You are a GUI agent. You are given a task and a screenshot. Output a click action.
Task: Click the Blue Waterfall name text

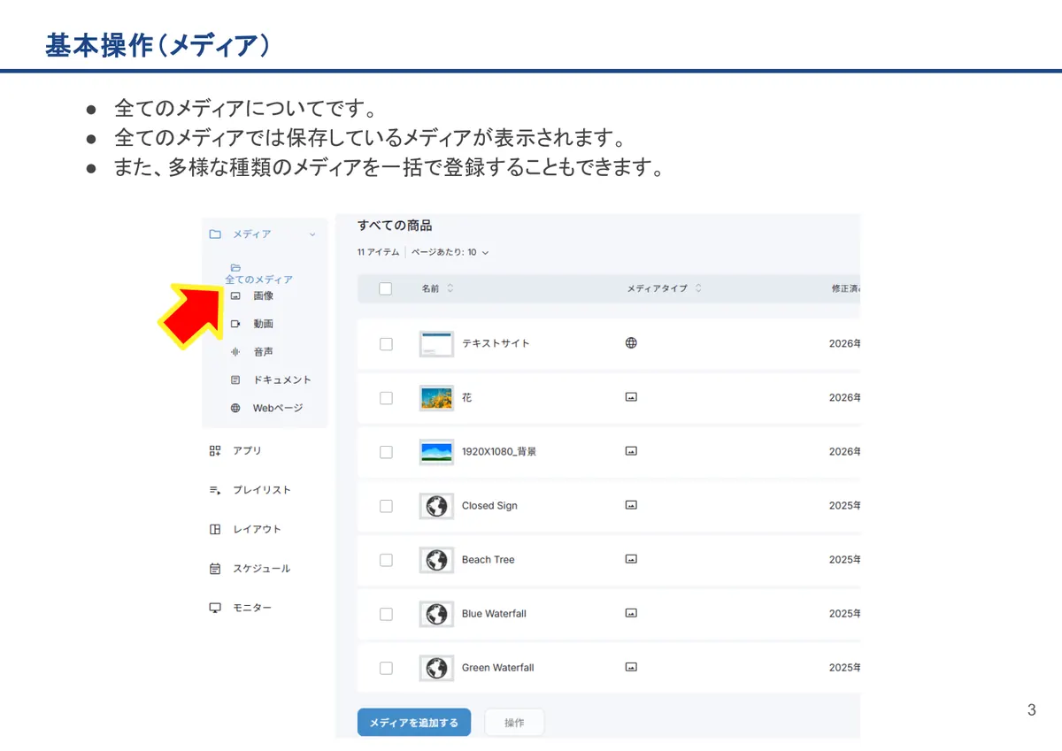pos(494,613)
